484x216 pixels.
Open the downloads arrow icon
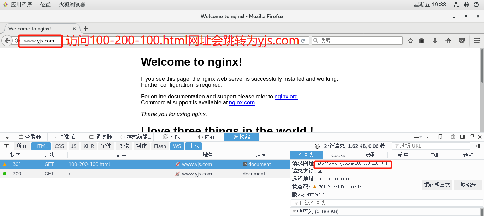pos(435,41)
